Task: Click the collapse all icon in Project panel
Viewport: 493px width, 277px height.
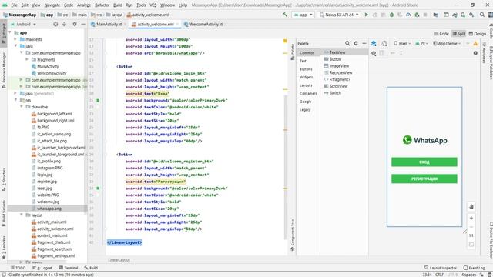Action: tap(64, 24)
